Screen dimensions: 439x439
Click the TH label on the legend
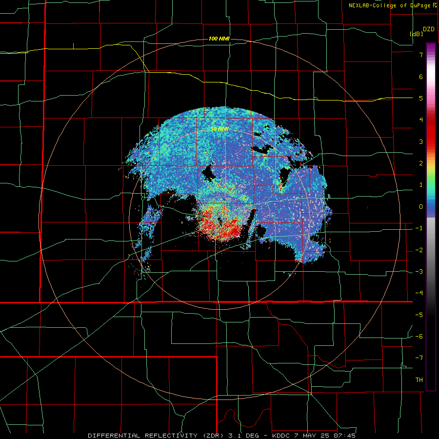(x=419, y=380)
